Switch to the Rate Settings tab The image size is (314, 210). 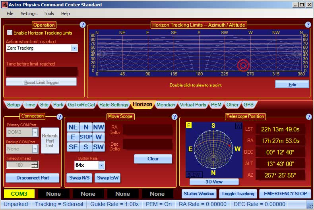click(114, 104)
